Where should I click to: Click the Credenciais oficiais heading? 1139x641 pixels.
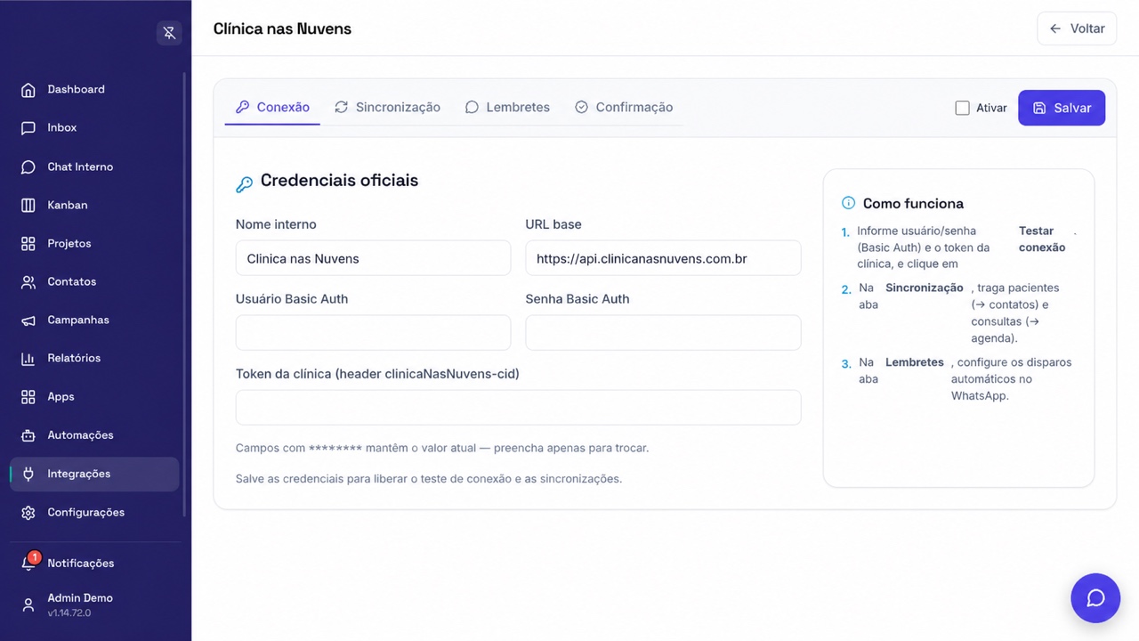(x=339, y=181)
